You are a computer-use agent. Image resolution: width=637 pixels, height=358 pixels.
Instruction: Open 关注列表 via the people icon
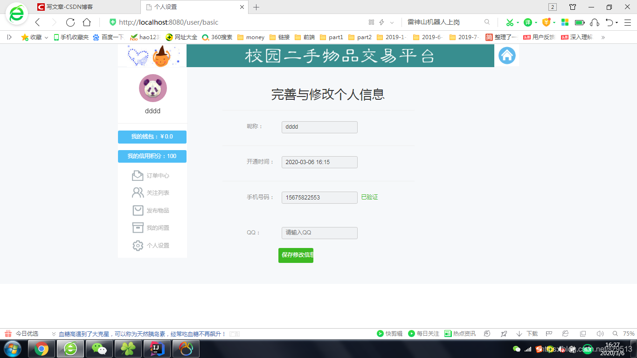tap(138, 193)
